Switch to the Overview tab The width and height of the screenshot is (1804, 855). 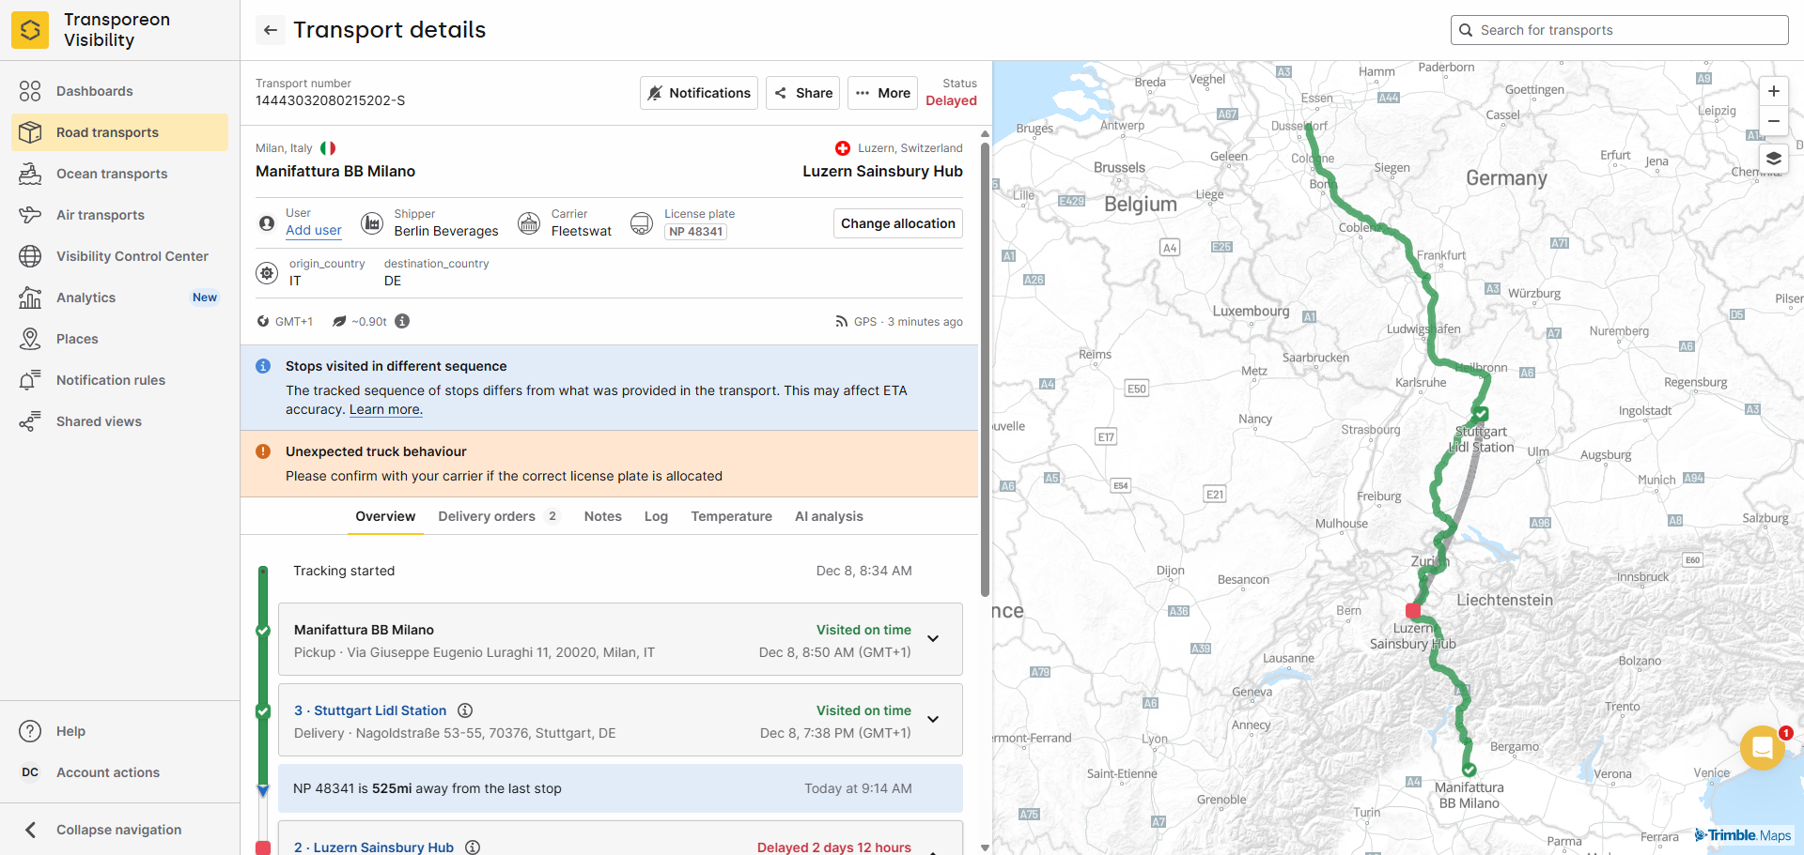[385, 516]
